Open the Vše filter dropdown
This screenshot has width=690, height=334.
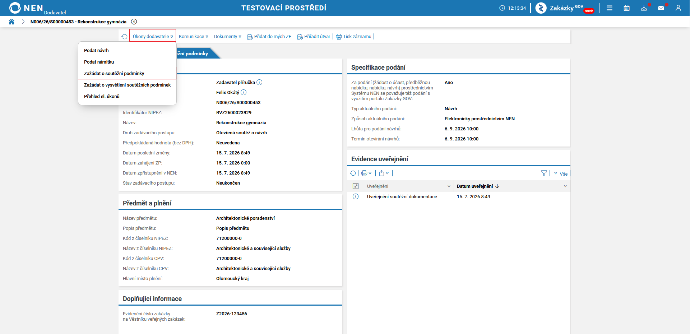click(x=561, y=173)
